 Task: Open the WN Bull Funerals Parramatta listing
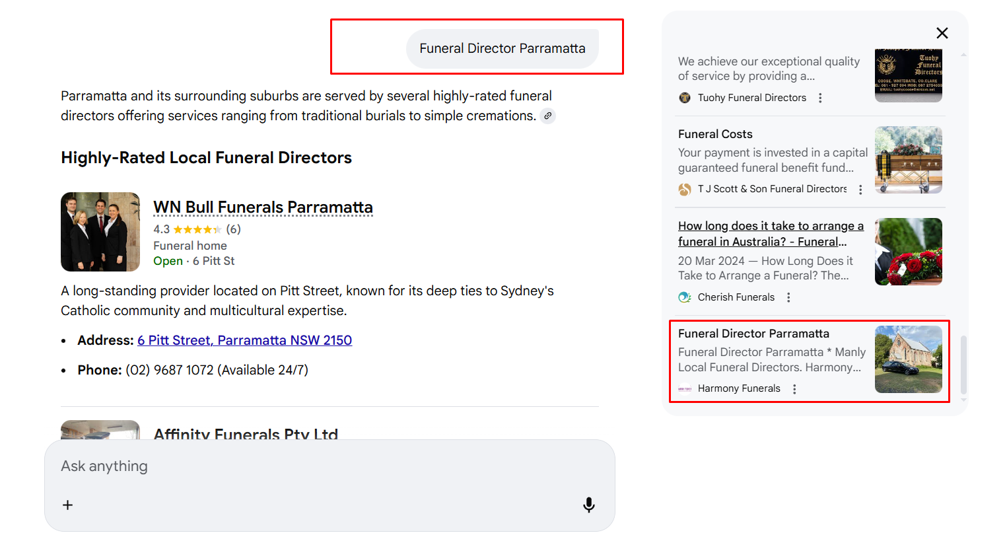tap(263, 207)
